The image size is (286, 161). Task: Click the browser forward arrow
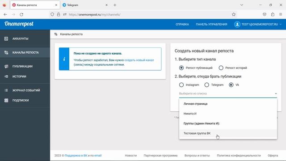click(x=13, y=14)
